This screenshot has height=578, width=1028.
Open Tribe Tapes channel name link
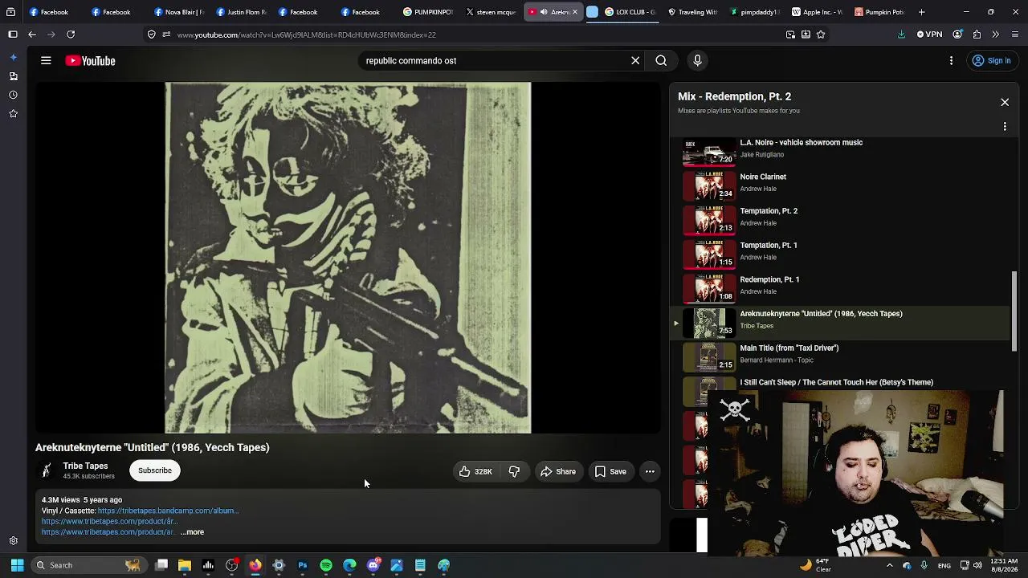click(x=85, y=466)
